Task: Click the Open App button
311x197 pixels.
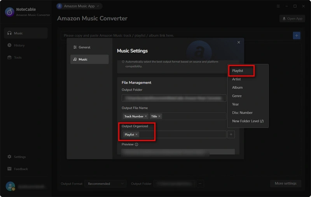Action: pos(292,18)
